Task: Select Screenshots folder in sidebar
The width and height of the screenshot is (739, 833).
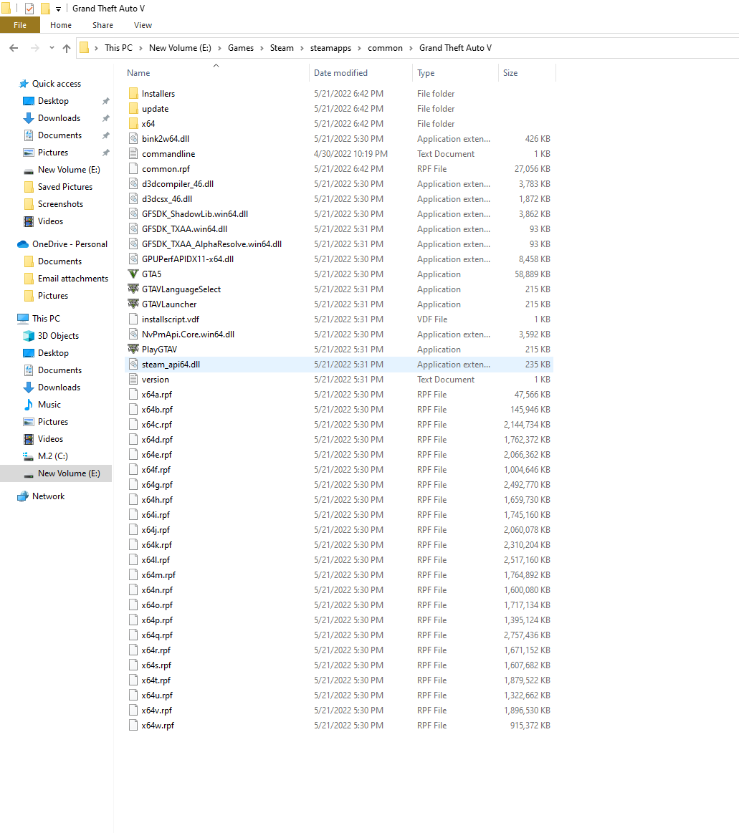Action: (x=61, y=204)
